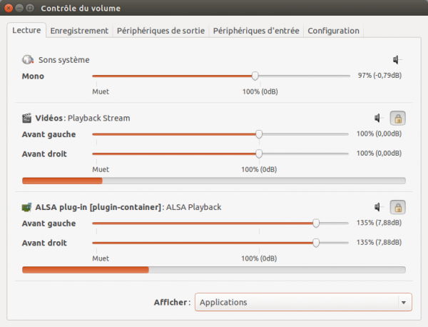Screen dimensions: 428x327
Task: Click the ALSA plug-in sound card icon
Action: coord(28,207)
